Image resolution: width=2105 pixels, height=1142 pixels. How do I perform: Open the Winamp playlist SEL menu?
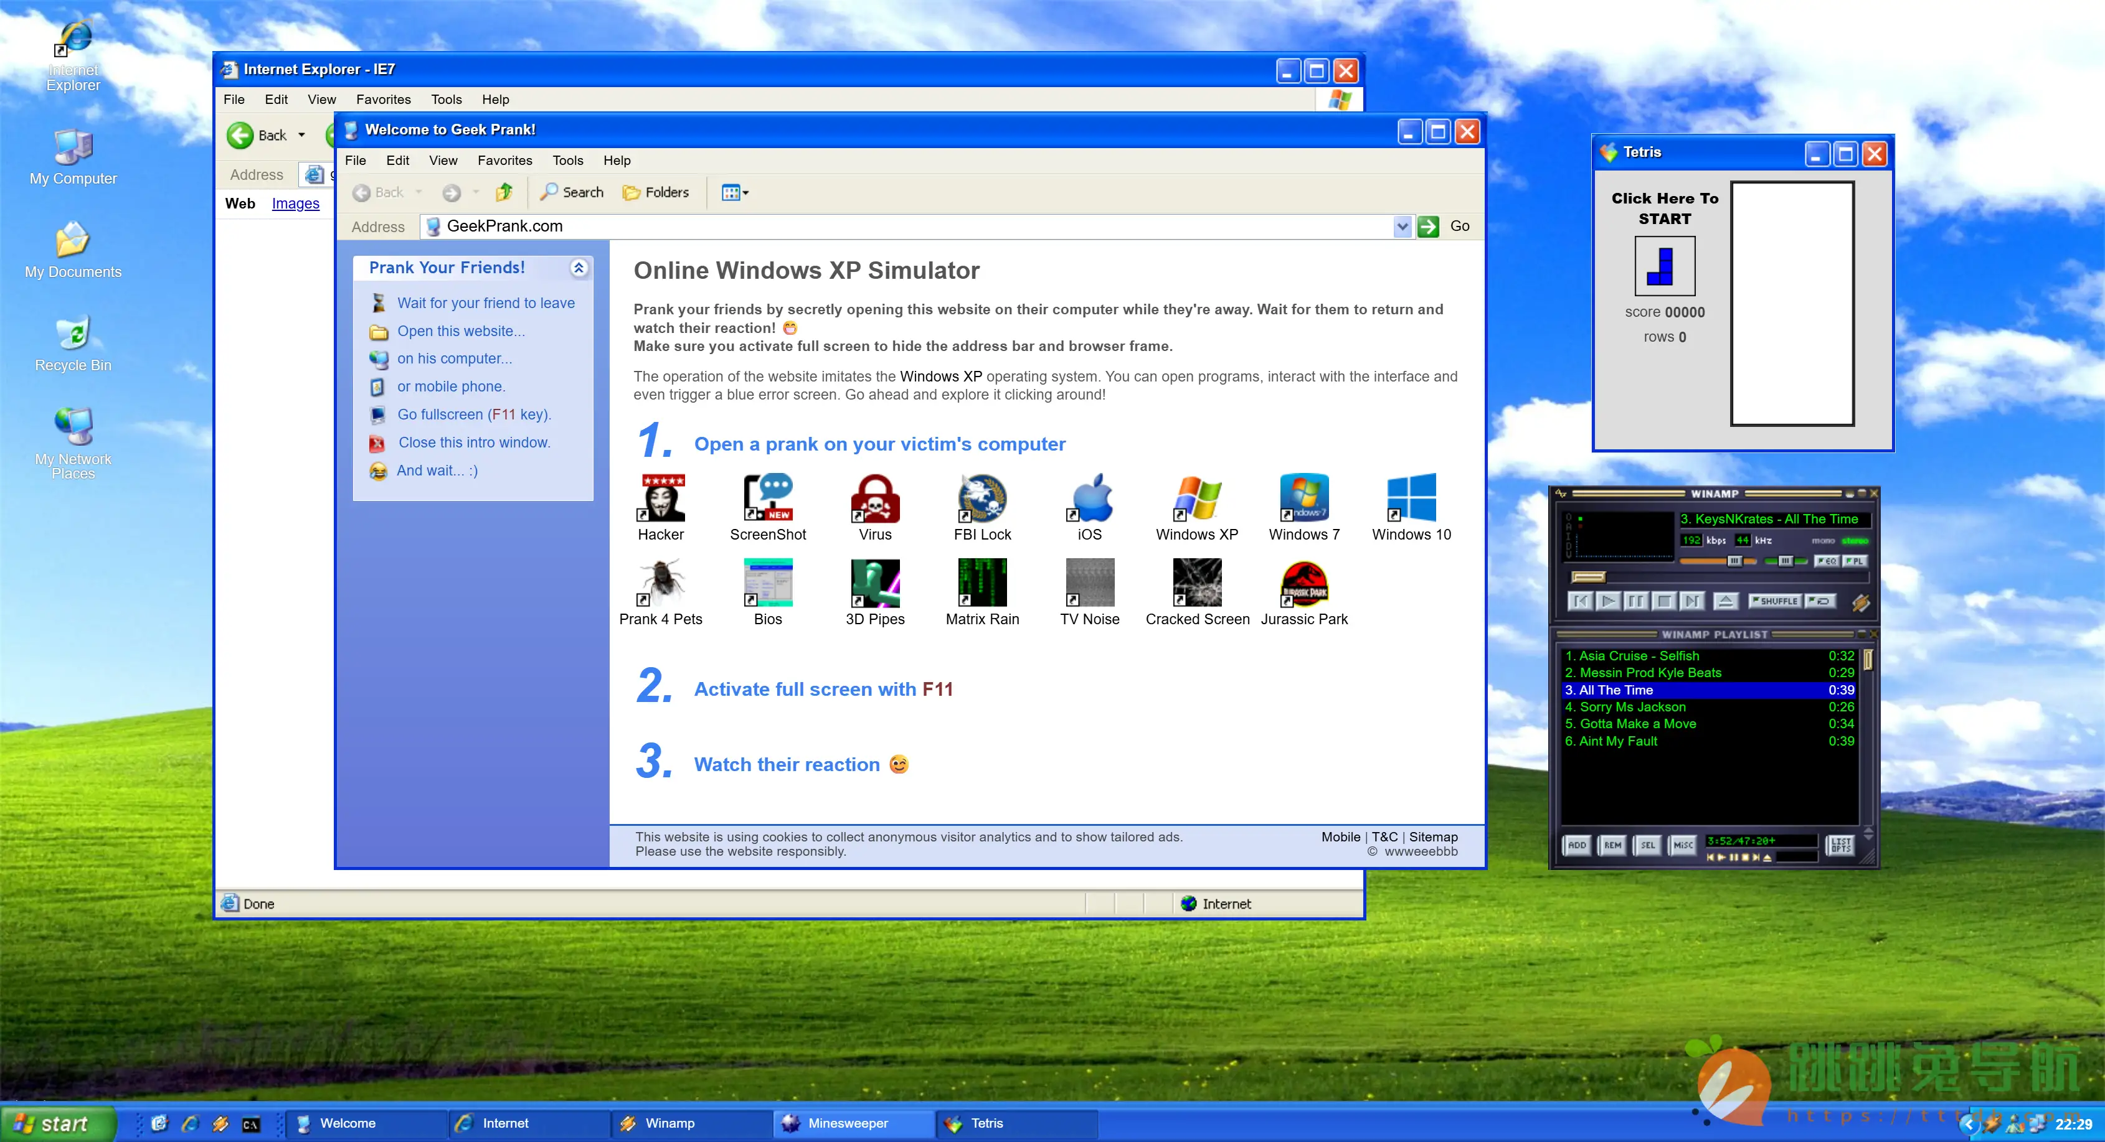pyautogui.click(x=1647, y=845)
